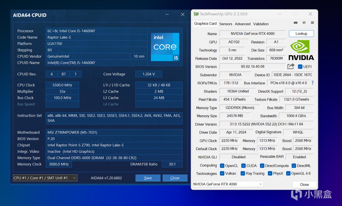Toggle the UEFI checkbox

tap(300, 67)
